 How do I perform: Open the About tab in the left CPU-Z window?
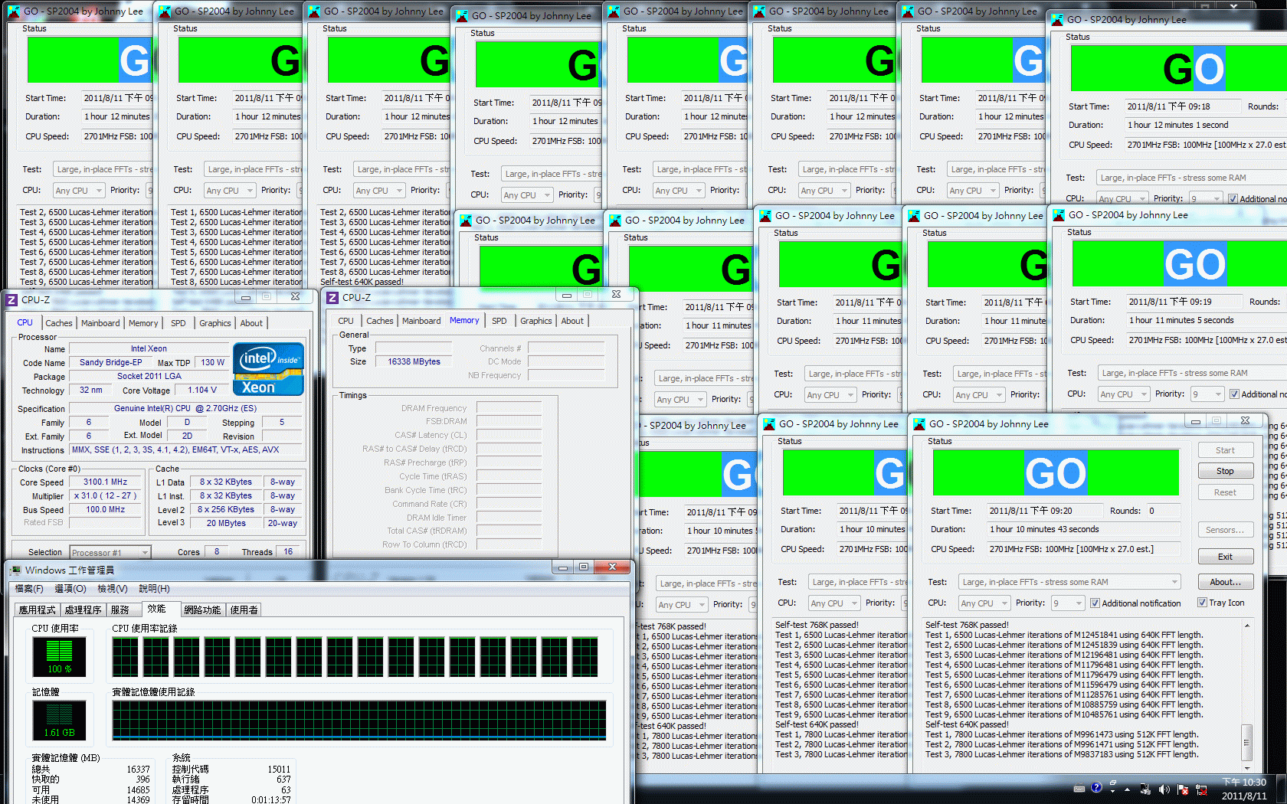251,323
